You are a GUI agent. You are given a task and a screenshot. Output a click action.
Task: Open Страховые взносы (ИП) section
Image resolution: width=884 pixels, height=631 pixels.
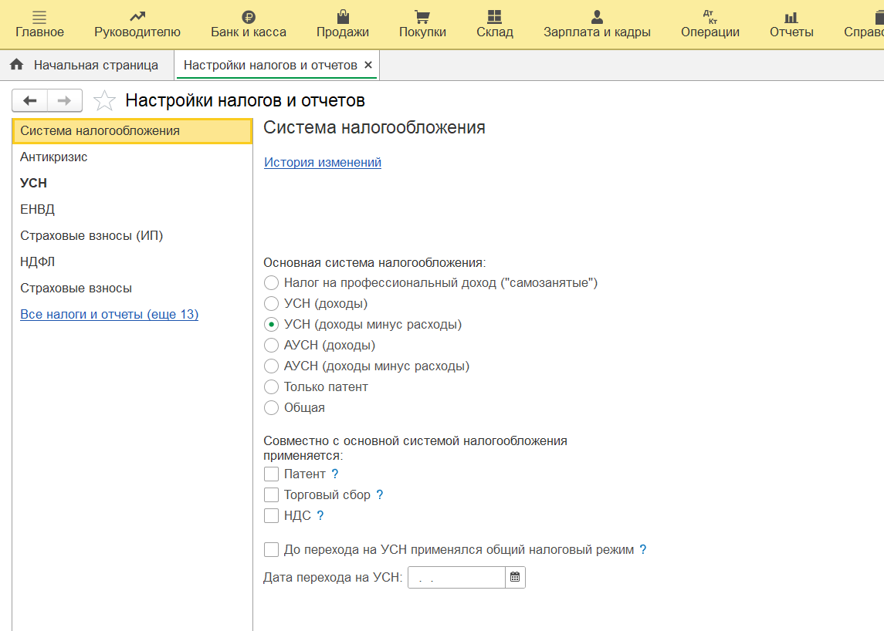(x=91, y=235)
